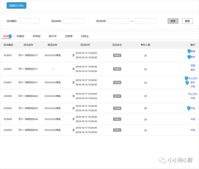The width and height of the screenshot is (199, 169).
Task: Select the AC0002 code cell
Action: coord(7,96)
